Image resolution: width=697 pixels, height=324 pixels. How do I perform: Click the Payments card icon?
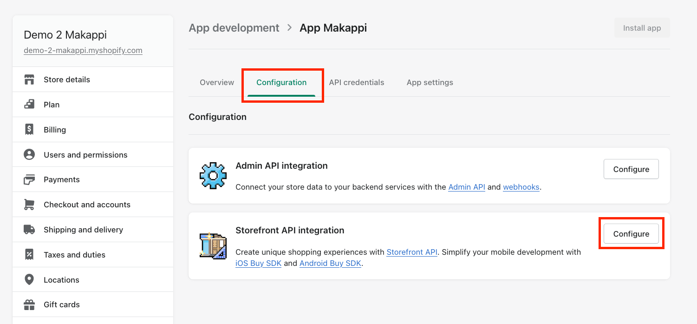29,179
